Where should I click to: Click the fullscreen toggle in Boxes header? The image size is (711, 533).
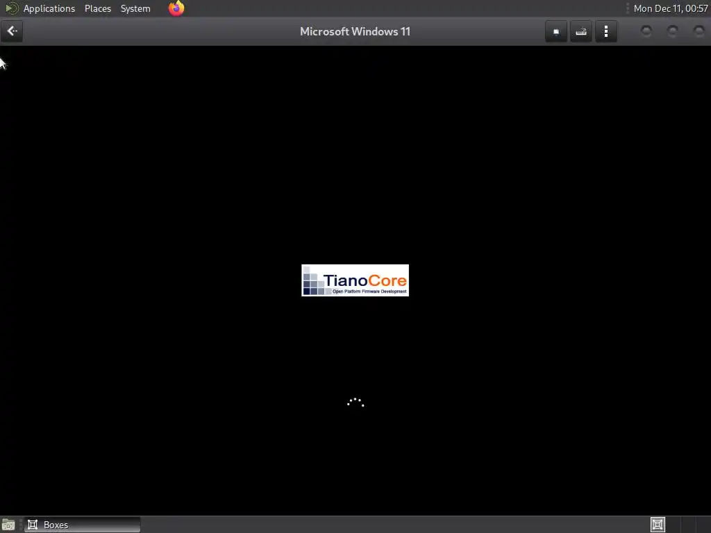pyautogui.click(x=556, y=31)
